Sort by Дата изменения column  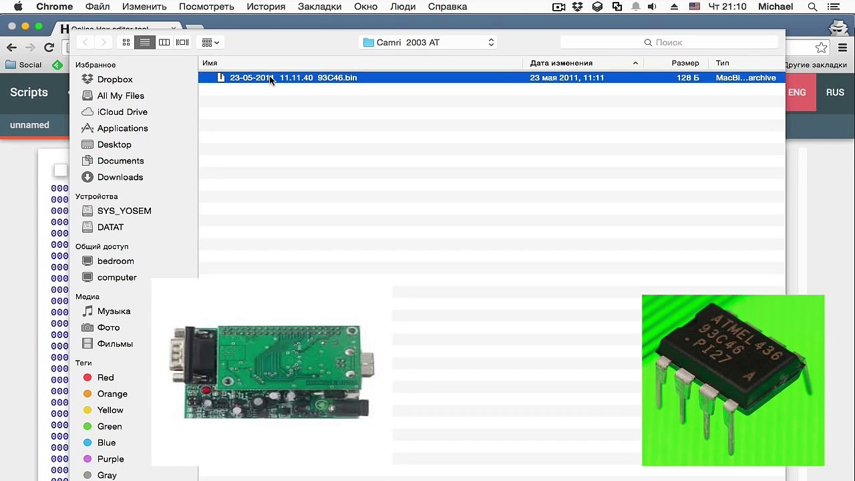[583, 63]
